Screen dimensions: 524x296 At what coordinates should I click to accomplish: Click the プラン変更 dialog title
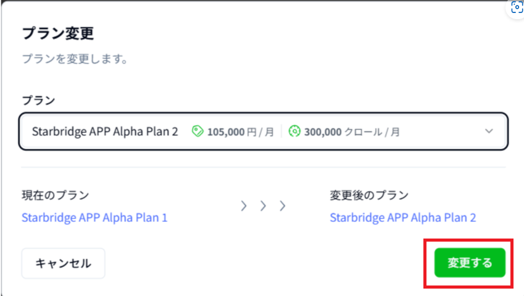click(x=57, y=33)
